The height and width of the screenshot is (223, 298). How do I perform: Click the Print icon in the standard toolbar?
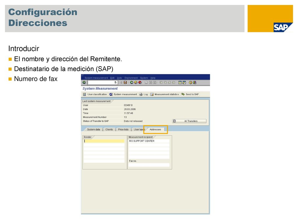coord(146,82)
